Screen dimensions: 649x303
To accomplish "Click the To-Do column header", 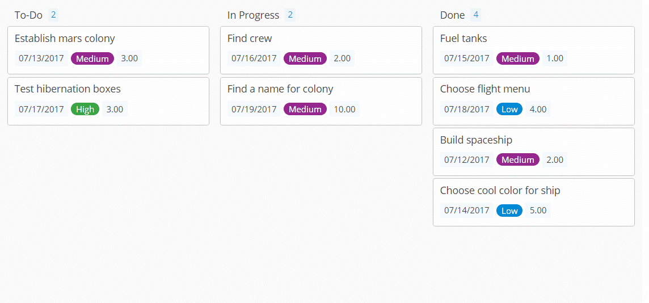I will [x=28, y=15].
